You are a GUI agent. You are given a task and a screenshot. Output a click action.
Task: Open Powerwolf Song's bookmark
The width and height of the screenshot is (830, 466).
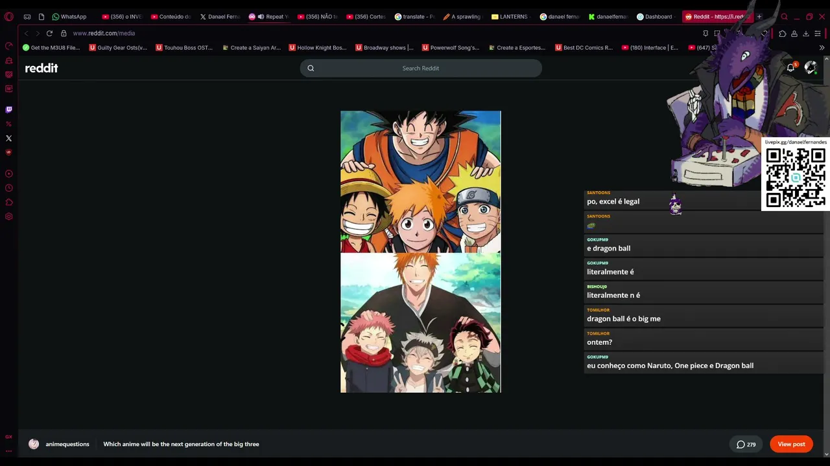point(451,47)
